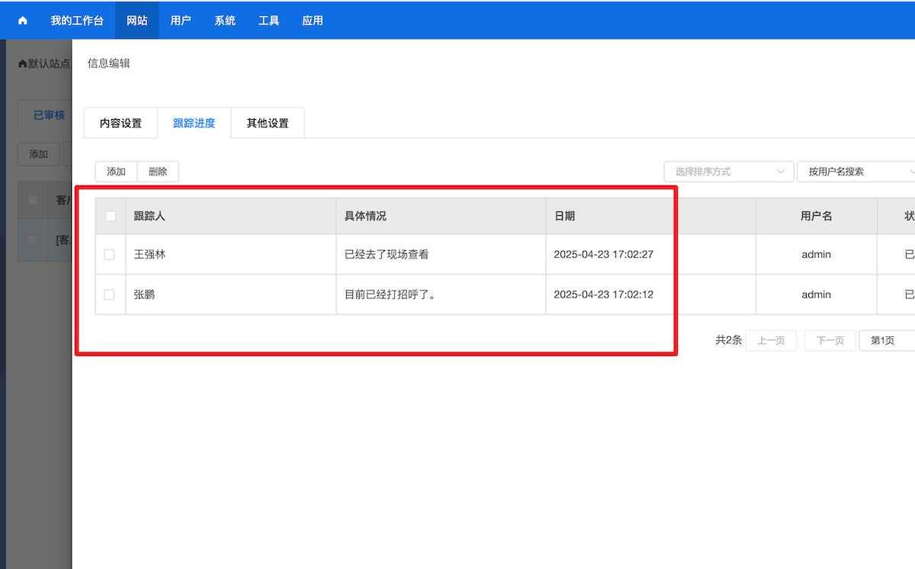Open the 系统 menu in the navigation bar
Screen dimensions: 915x569
(x=225, y=21)
